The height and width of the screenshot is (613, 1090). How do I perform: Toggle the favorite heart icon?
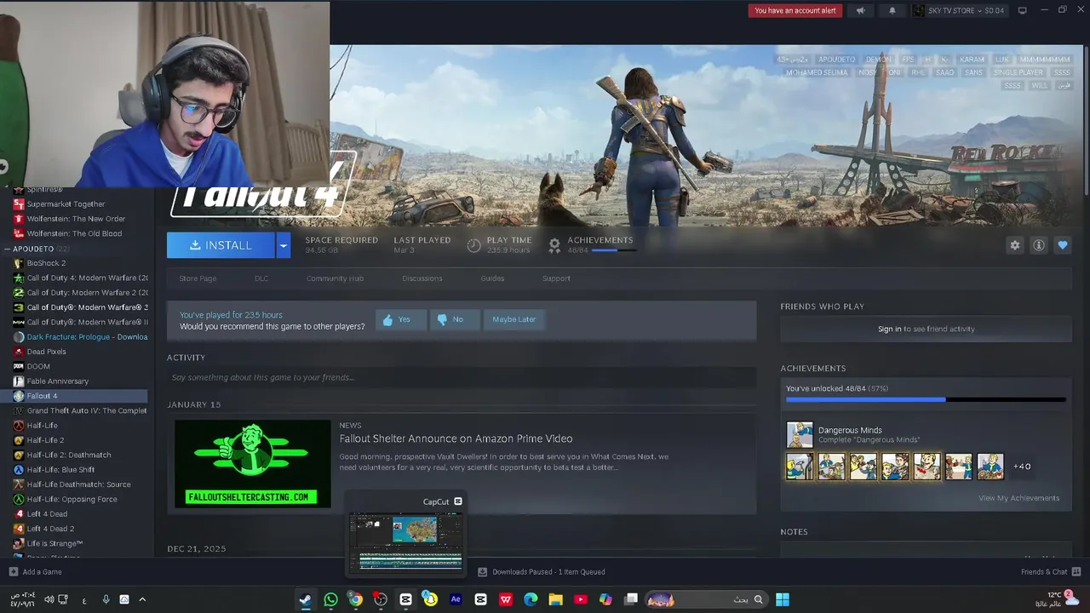(x=1063, y=245)
